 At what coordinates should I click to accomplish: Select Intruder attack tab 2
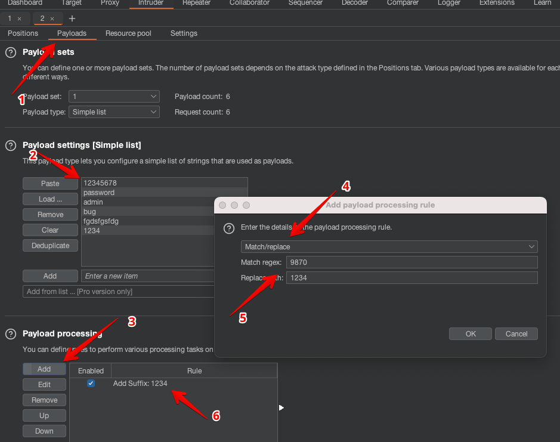(42, 18)
